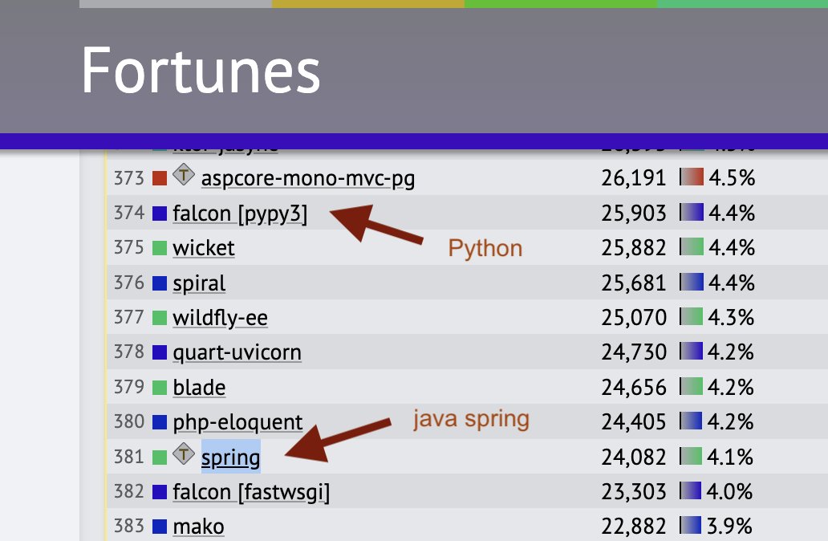Click the 24,405 score value
This screenshot has width=828, height=541.
tap(634, 422)
